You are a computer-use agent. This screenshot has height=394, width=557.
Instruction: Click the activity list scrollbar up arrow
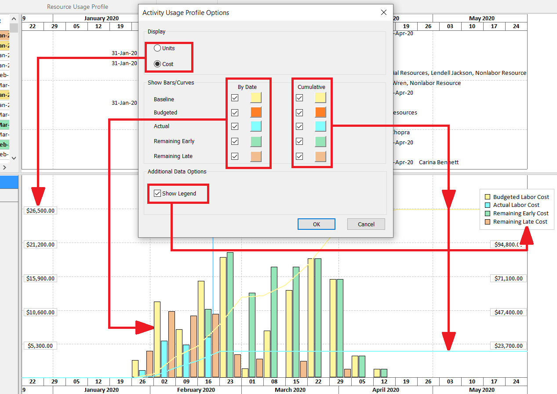[14, 18]
